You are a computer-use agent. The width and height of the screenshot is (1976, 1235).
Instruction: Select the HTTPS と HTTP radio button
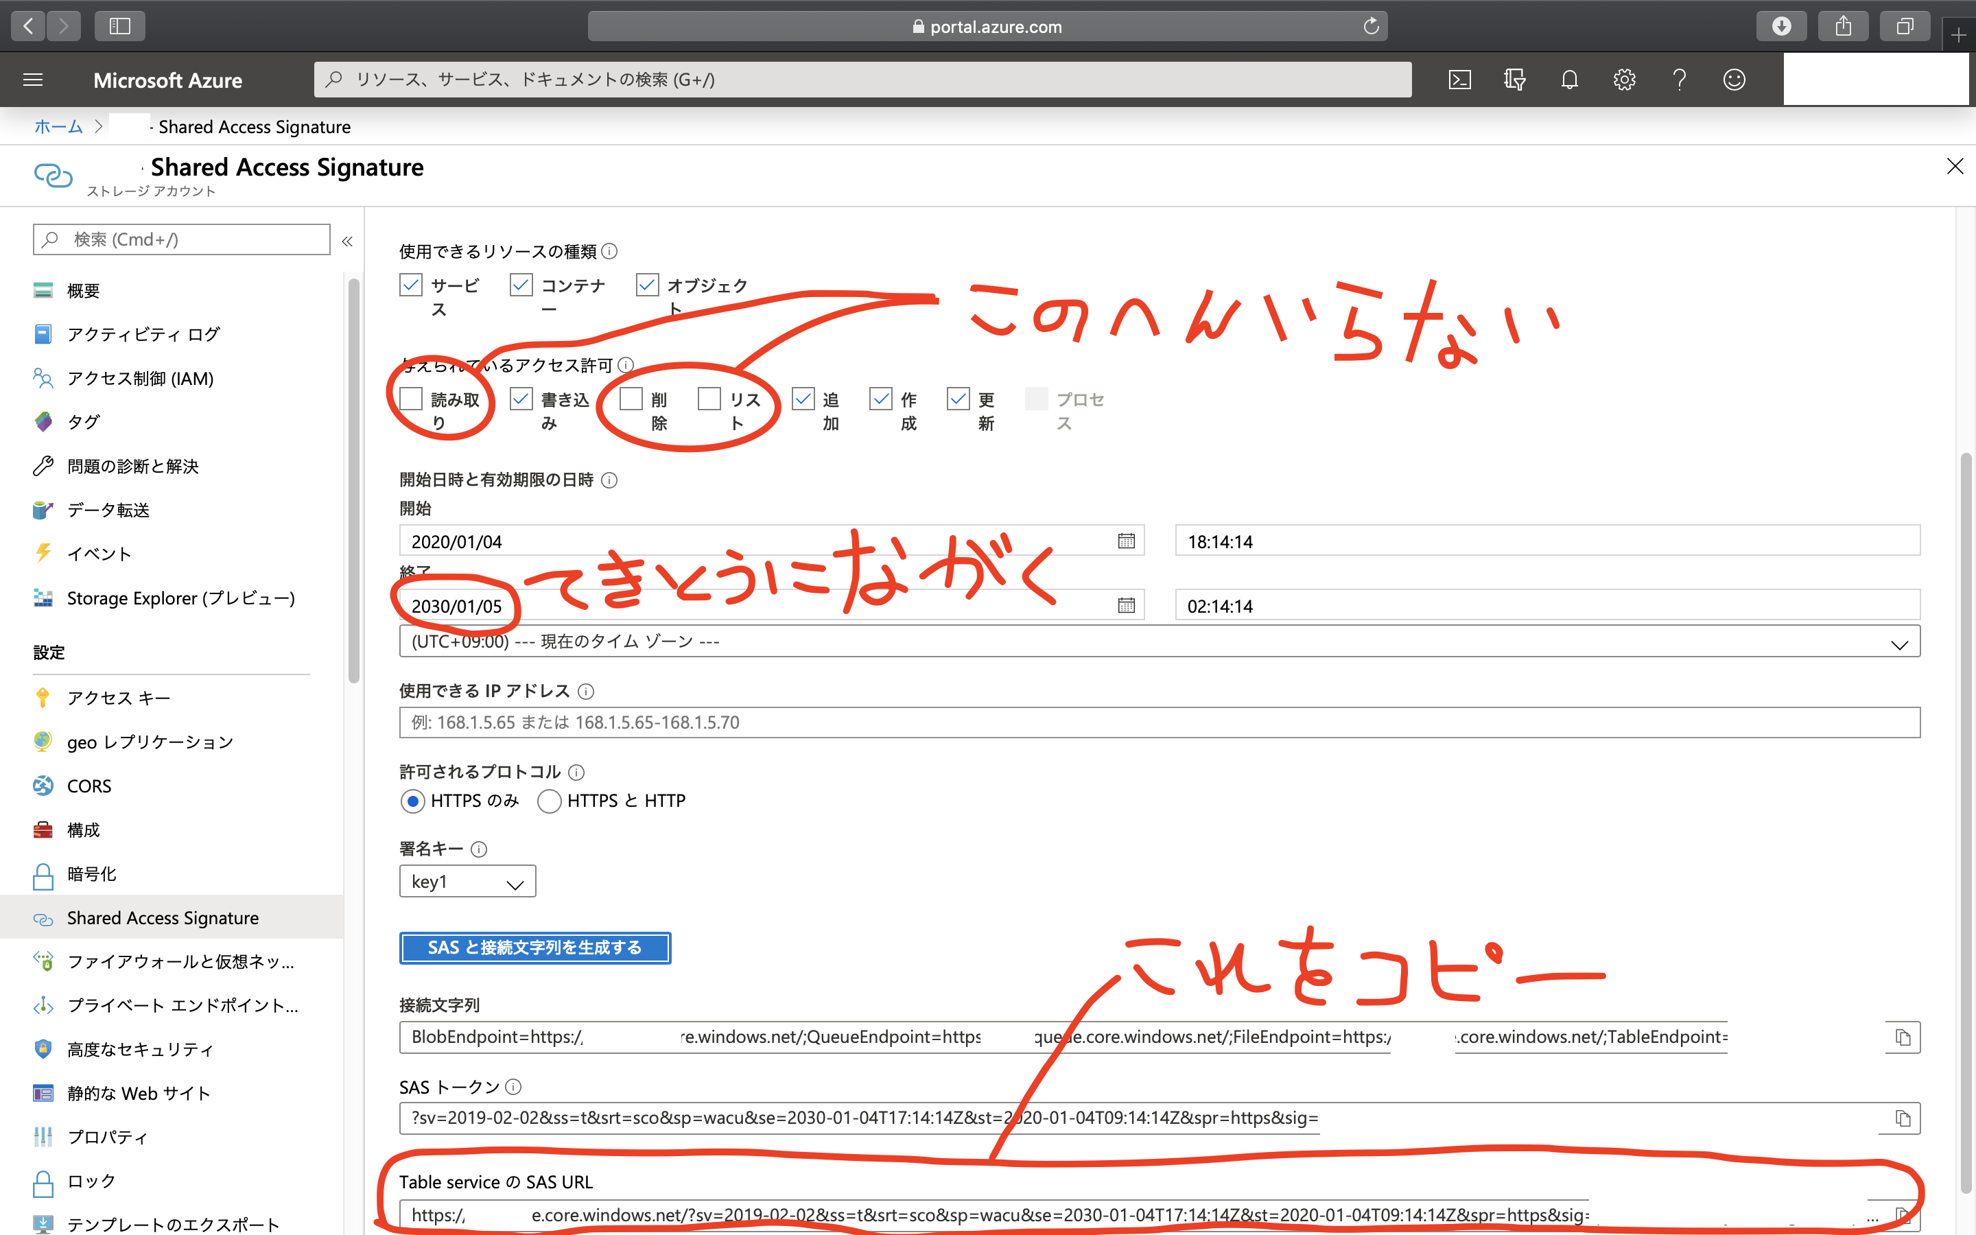[550, 801]
